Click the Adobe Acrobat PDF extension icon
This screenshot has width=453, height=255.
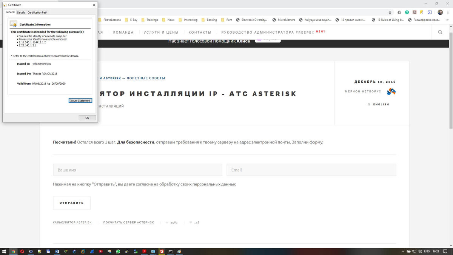click(414, 12)
